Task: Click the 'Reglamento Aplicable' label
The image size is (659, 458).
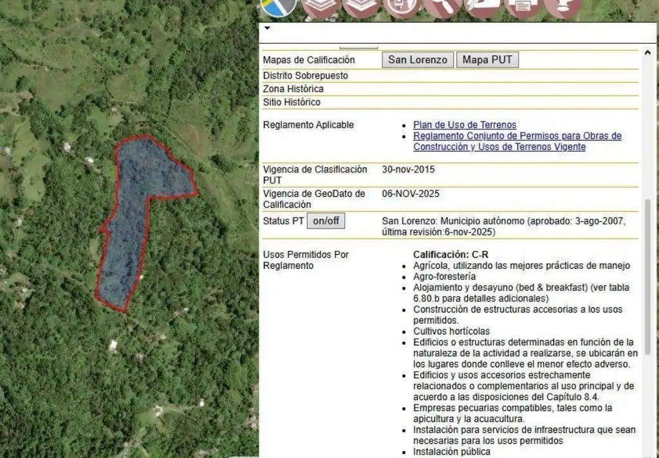Action: (308, 125)
